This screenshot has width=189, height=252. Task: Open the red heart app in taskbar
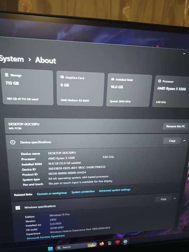(x=118, y=242)
